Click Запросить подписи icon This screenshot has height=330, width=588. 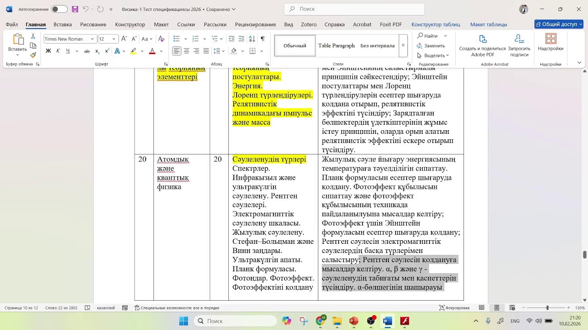point(519,46)
